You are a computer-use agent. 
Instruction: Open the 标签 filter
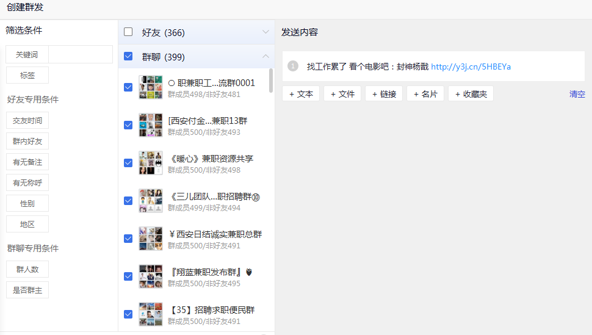point(27,75)
